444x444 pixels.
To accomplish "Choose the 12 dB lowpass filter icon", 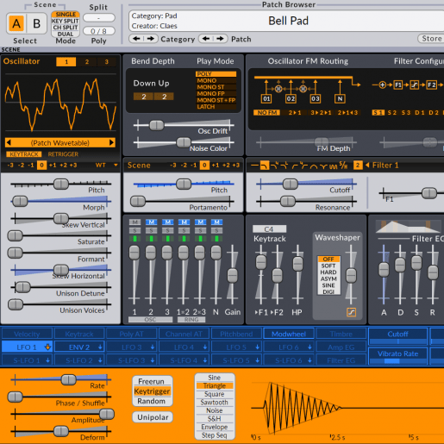I will (265, 166).
